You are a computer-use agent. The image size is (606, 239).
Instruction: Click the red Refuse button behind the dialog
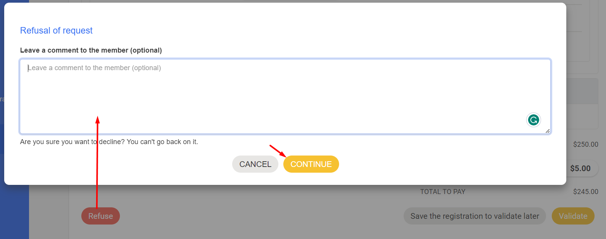coord(100,216)
